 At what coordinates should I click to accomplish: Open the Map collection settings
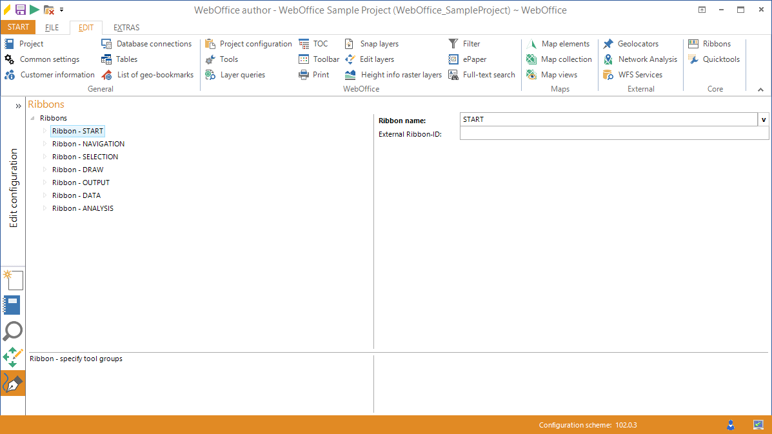(x=566, y=59)
